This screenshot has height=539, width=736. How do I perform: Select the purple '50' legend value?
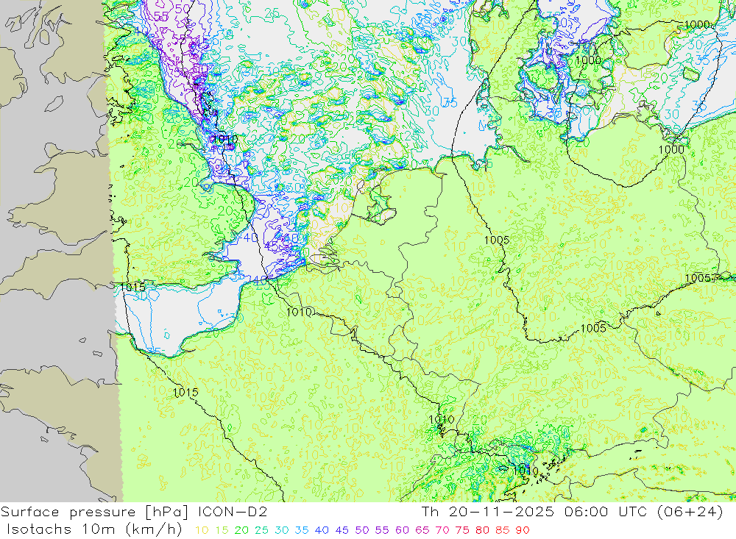pyautogui.click(x=362, y=530)
